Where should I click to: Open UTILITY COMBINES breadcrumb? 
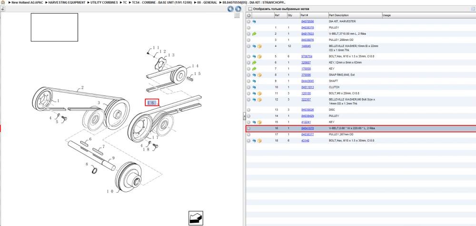[104, 2]
